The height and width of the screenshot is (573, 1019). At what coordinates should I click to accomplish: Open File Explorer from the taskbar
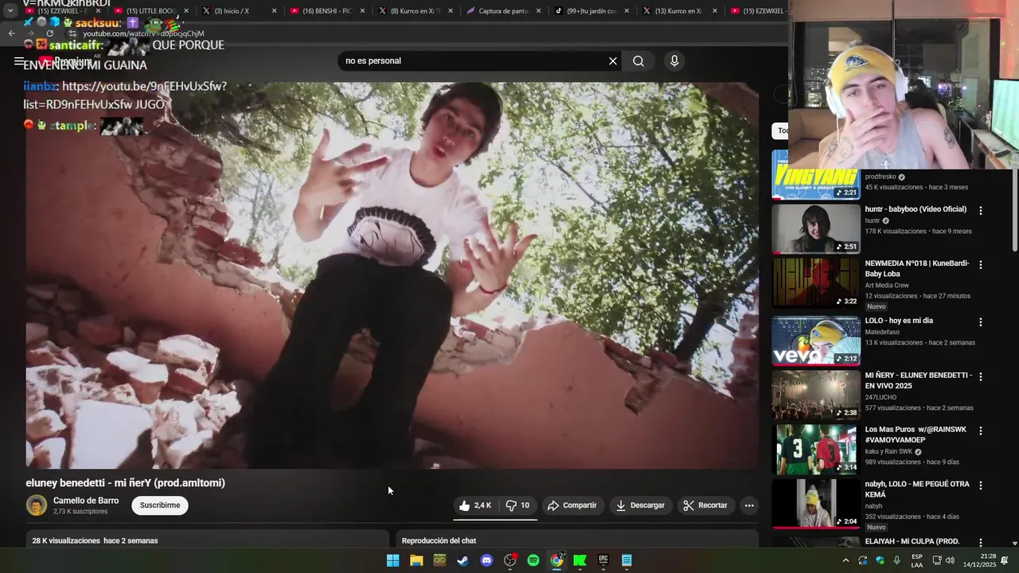[416, 560]
